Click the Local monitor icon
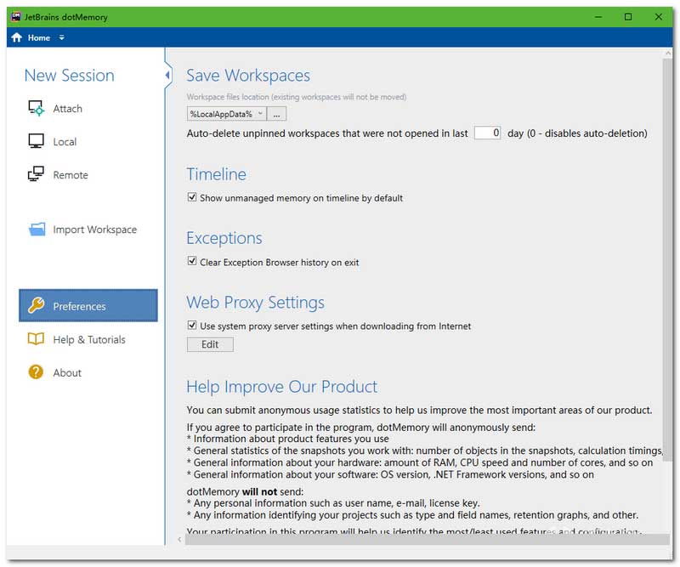 tap(36, 141)
